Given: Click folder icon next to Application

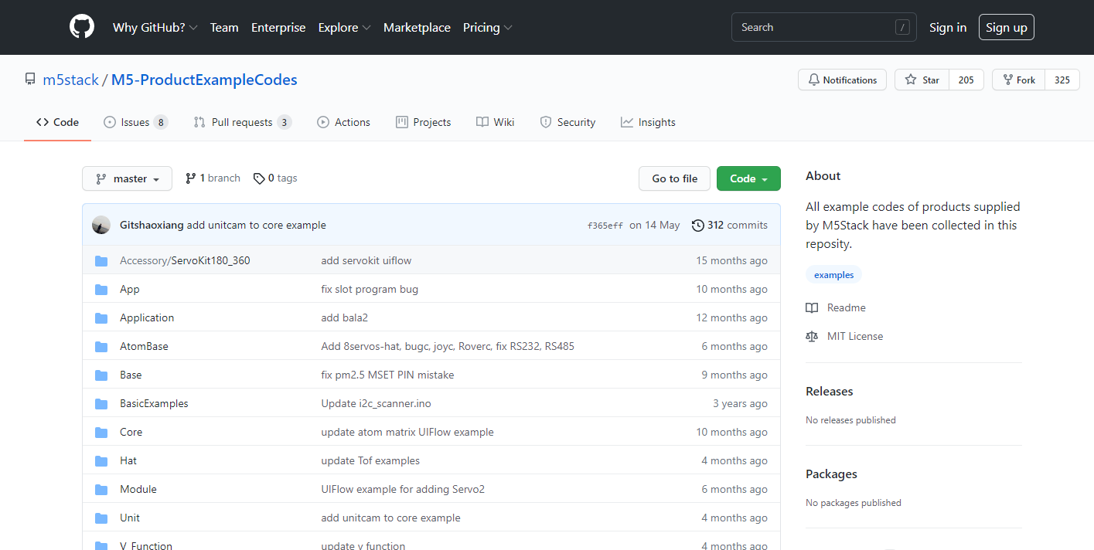Looking at the screenshot, I should pos(101,317).
